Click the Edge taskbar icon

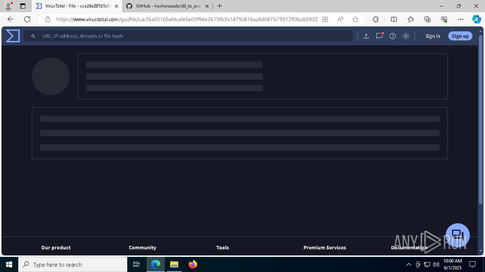(x=156, y=264)
